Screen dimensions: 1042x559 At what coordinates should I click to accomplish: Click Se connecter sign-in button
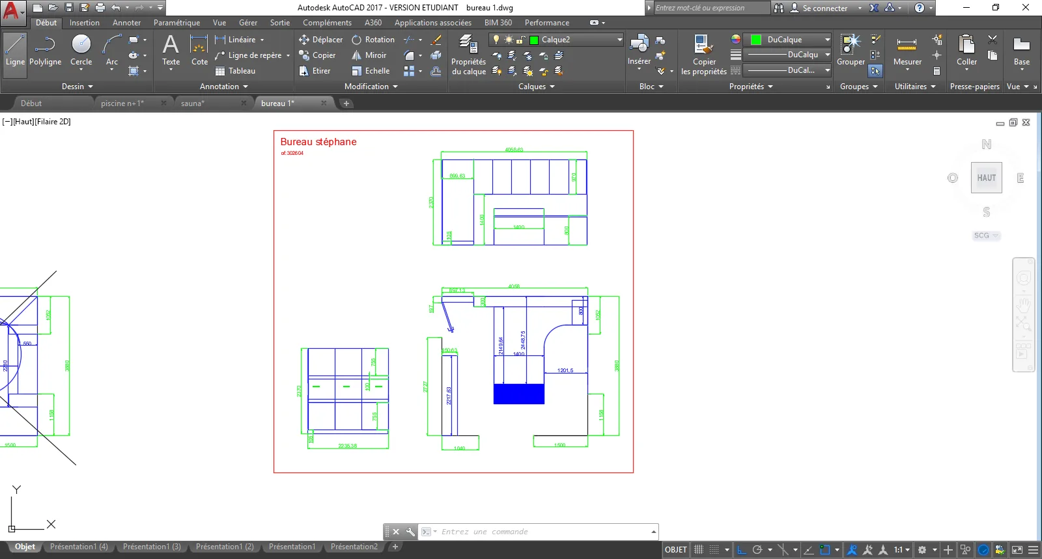825,8
